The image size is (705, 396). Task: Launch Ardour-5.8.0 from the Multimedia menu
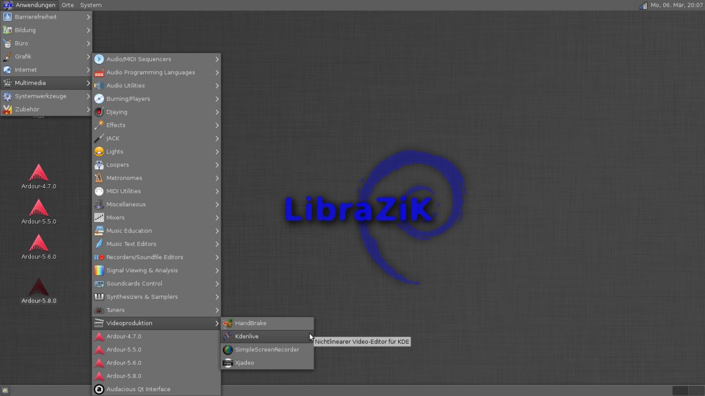(156, 376)
